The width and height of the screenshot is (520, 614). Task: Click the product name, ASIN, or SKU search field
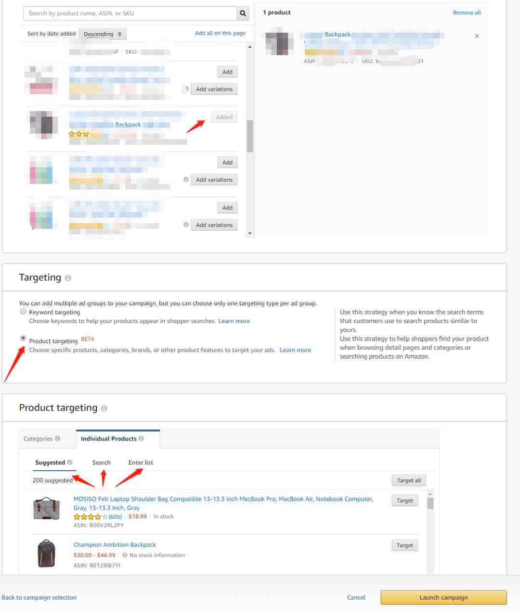(x=130, y=13)
